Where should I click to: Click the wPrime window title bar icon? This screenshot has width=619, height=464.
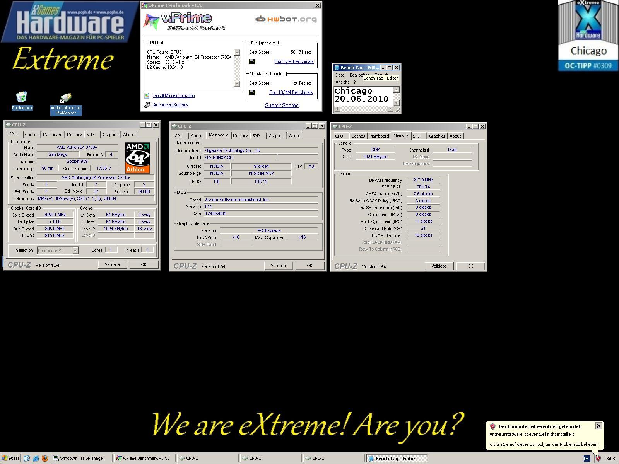(145, 5)
